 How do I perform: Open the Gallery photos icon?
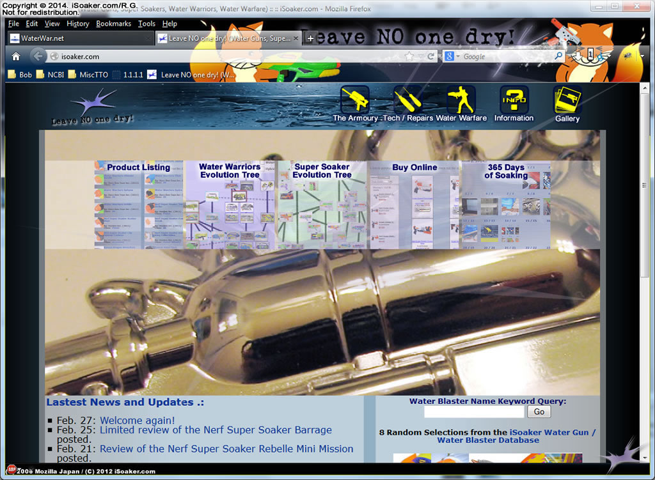tap(567, 100)
